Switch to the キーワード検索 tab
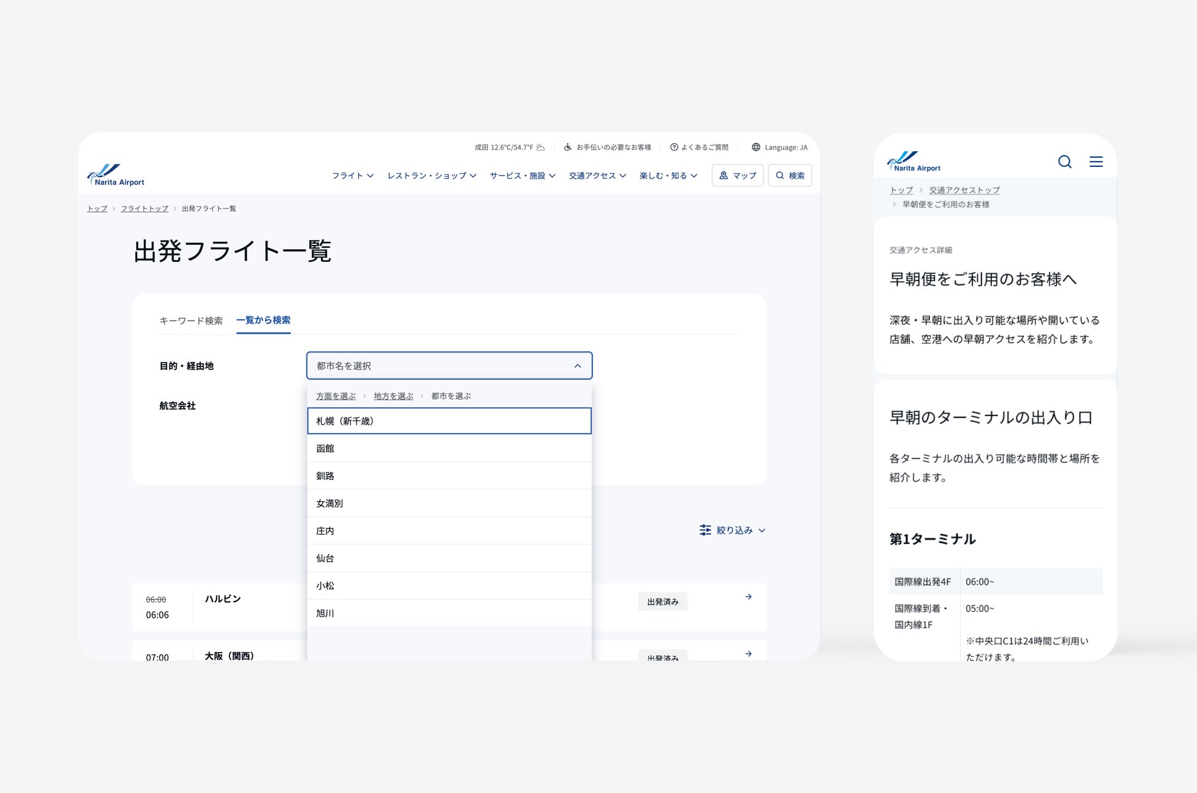The height and width of the screenshot is (793, 1197). (191, 320)
